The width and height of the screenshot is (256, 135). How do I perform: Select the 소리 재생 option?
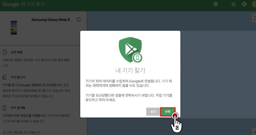tap(16, 52)
